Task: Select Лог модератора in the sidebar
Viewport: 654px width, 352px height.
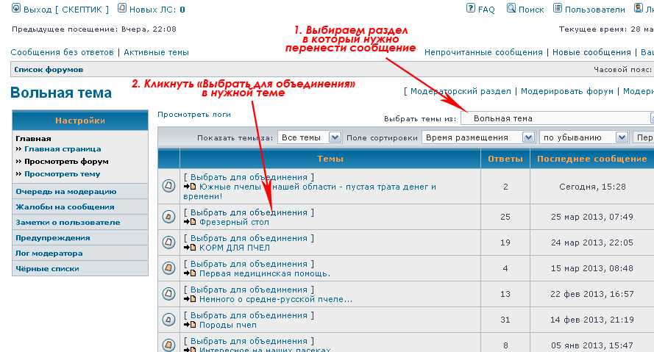Action: pyautogui.click(x=49, y=253)
